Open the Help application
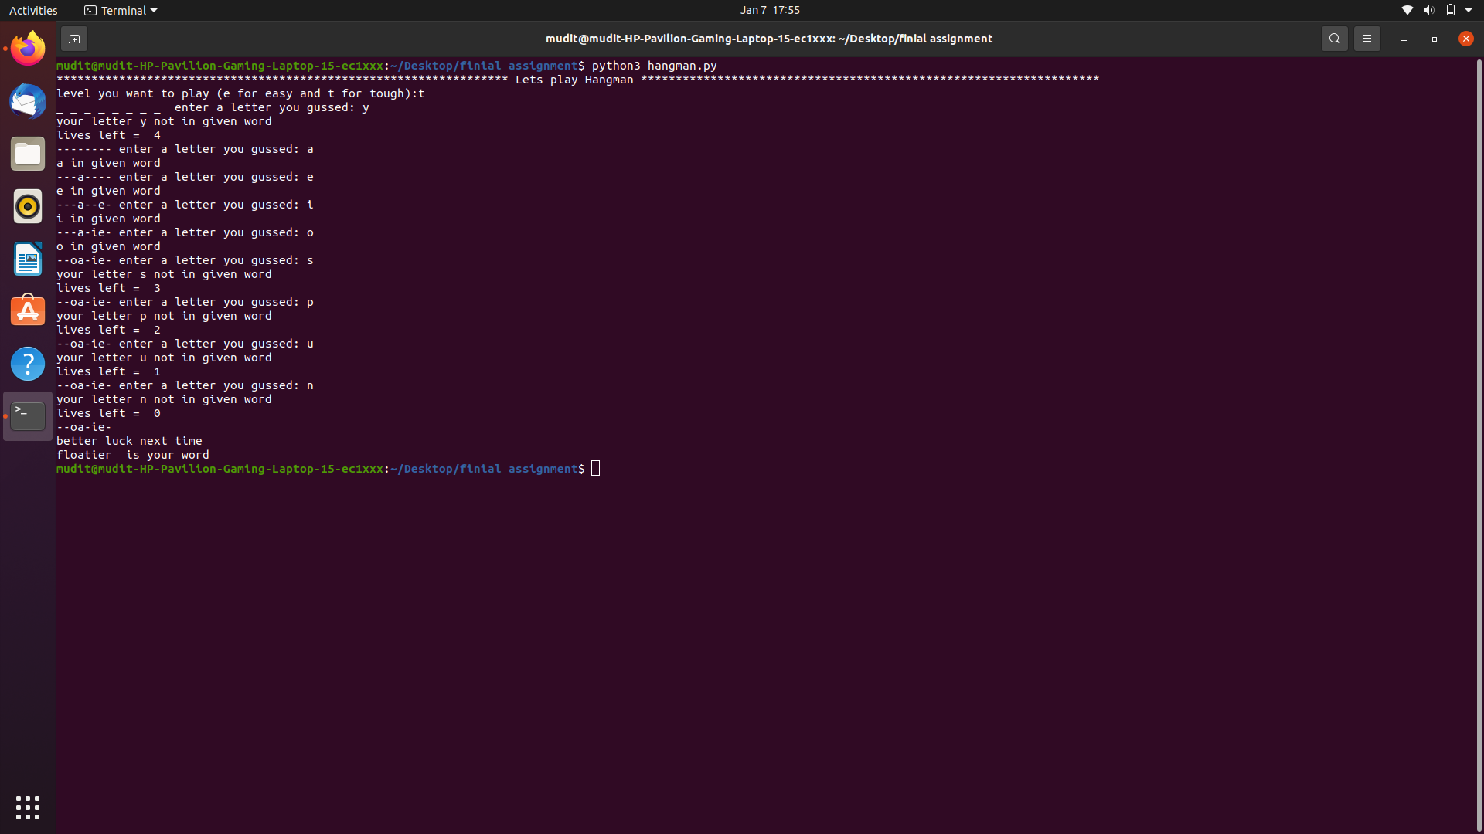Viewport: 1484px width, 834px height. 28,364
